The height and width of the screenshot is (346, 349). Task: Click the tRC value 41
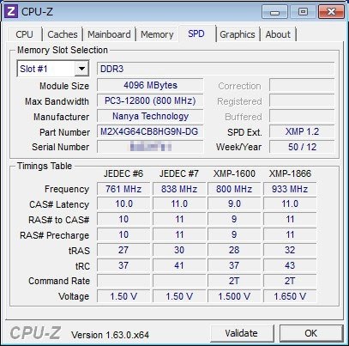[179, 265]
